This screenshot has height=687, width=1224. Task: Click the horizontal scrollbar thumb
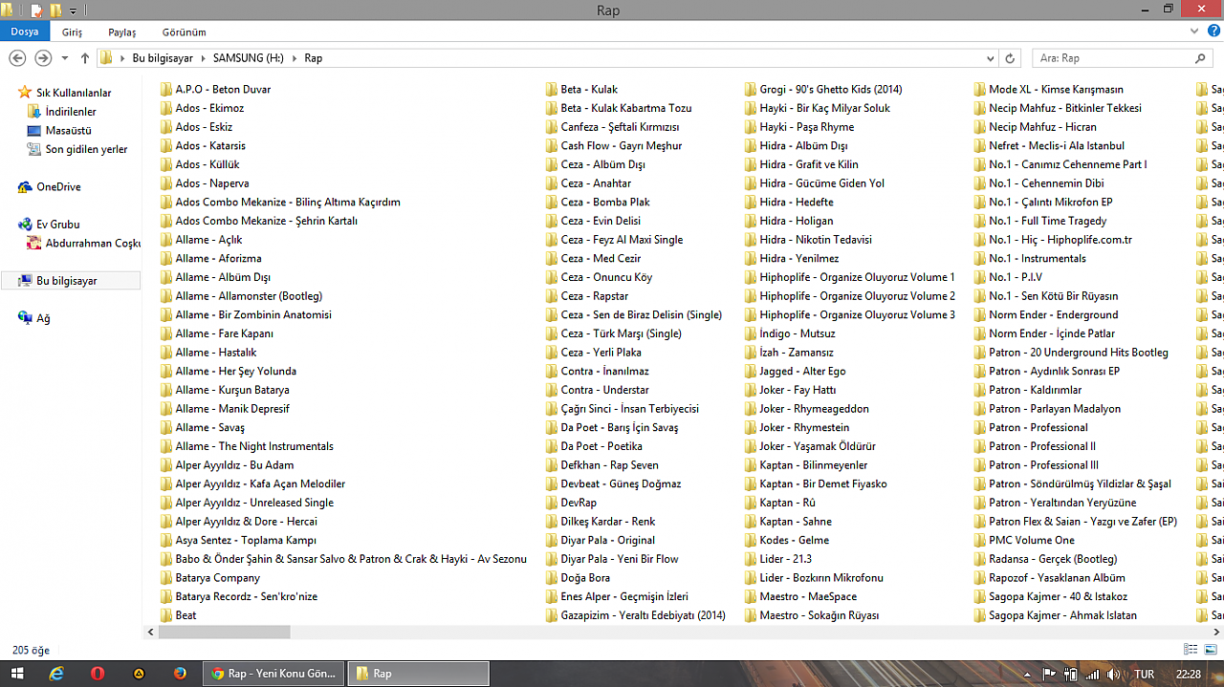[x=223, y=632]
